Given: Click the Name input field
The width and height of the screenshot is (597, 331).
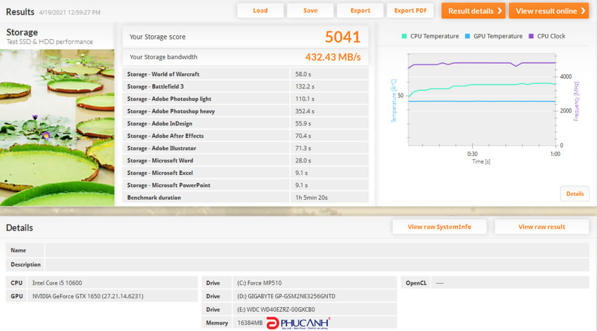Looking at the screenshot, I should pyautogui.click(x=317, y=250).
